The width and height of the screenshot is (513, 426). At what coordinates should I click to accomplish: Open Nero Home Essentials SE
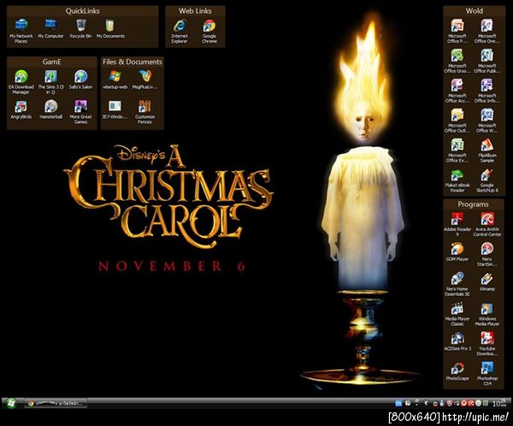[457, 284]
